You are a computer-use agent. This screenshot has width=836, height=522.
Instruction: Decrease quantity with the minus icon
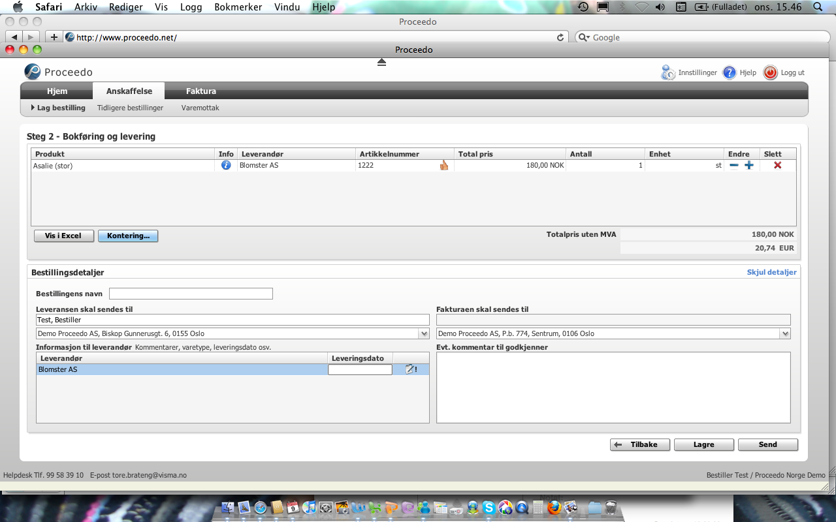(x=734, y=166)
